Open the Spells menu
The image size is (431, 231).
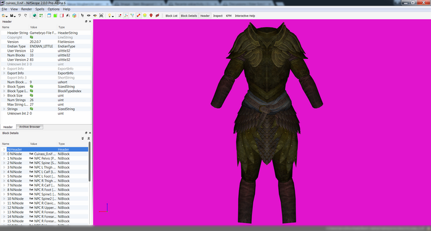pos(39,9)
